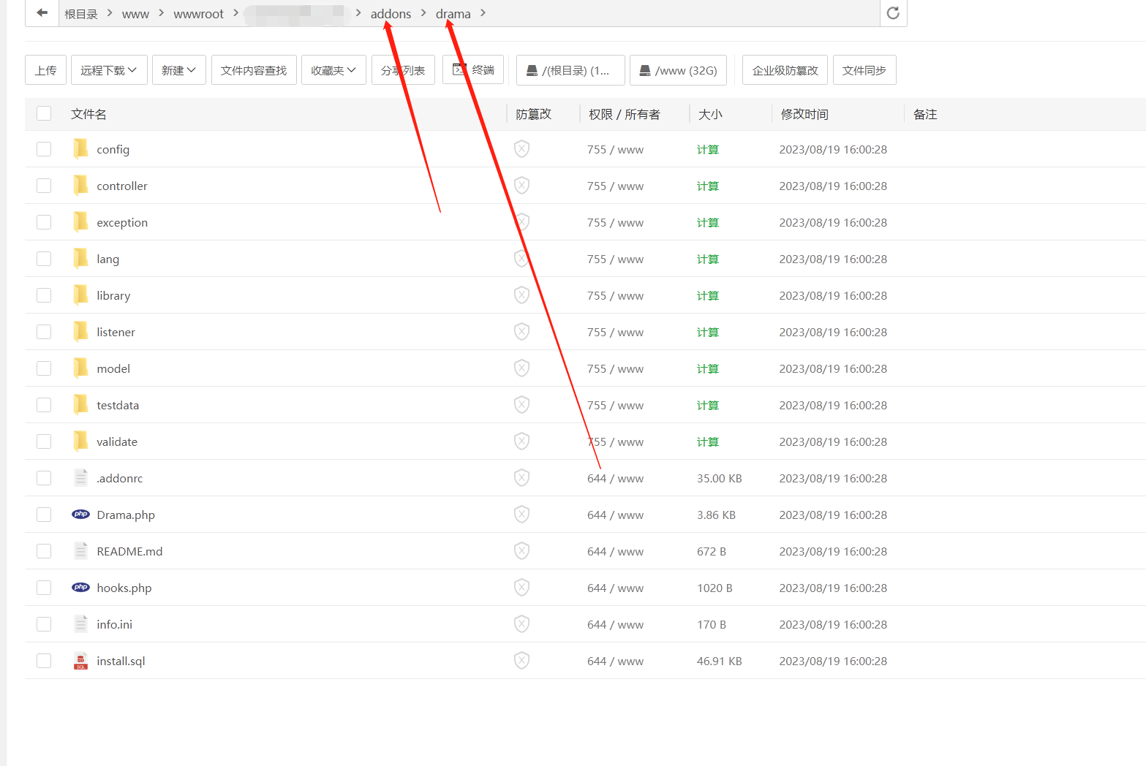Click the 上传 upload button
This screenshot has height=766, width=1146.
click(x=45, y=69)
